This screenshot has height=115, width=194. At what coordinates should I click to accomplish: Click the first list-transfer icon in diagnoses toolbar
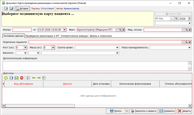coord(29,78)
